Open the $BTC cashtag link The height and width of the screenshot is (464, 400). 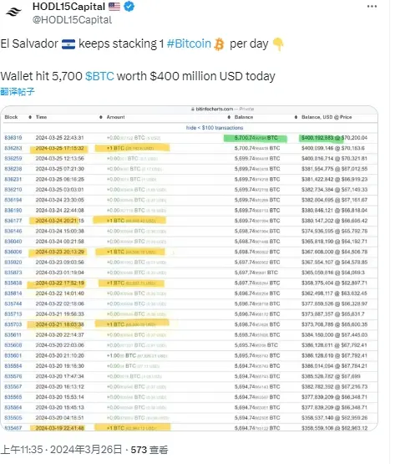coord(99,76)
